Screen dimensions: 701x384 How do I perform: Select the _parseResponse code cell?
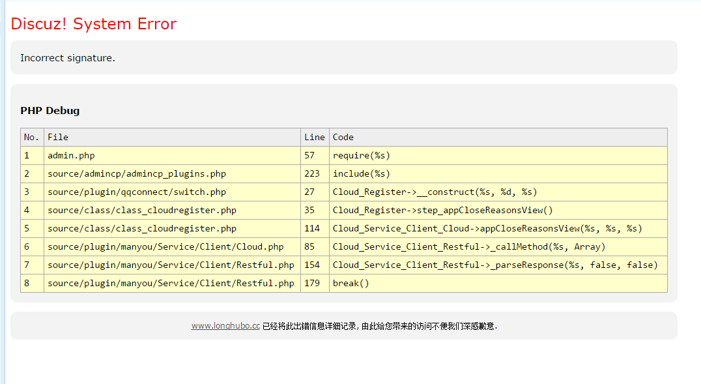pos(498,265)
